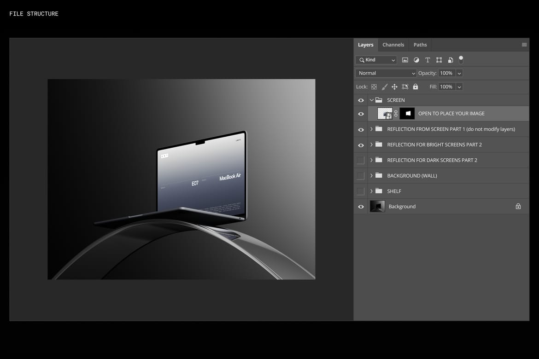
Task: Open the Fill slider dropdown arrow
Action: [459, 87]
